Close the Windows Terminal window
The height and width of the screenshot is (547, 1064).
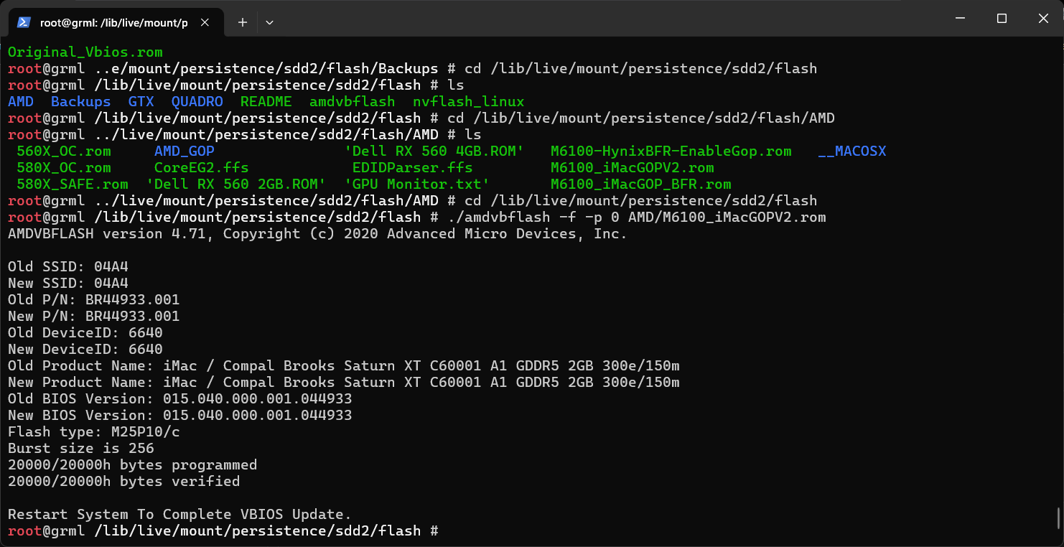[1042, 19]
